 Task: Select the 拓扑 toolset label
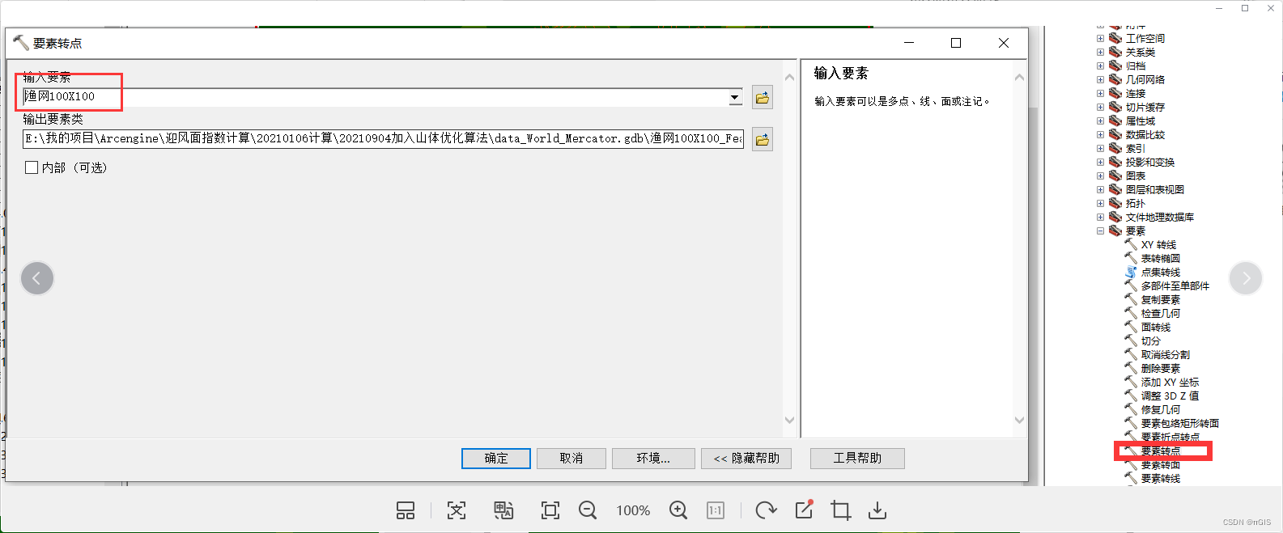(1136, 204)
